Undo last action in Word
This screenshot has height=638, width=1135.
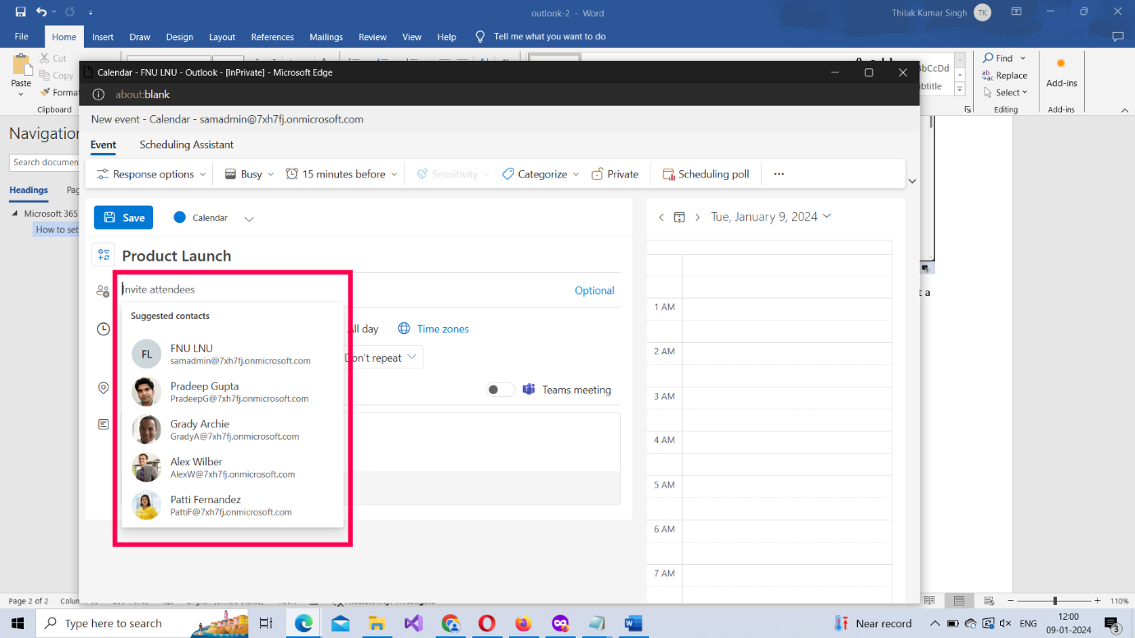point(41,12)
